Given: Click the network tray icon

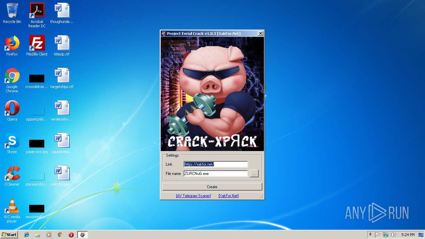Looking at the screenshot, I should [x=385, y=235].
